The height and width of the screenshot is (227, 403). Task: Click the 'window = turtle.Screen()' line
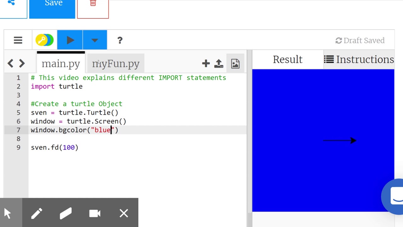78,121
